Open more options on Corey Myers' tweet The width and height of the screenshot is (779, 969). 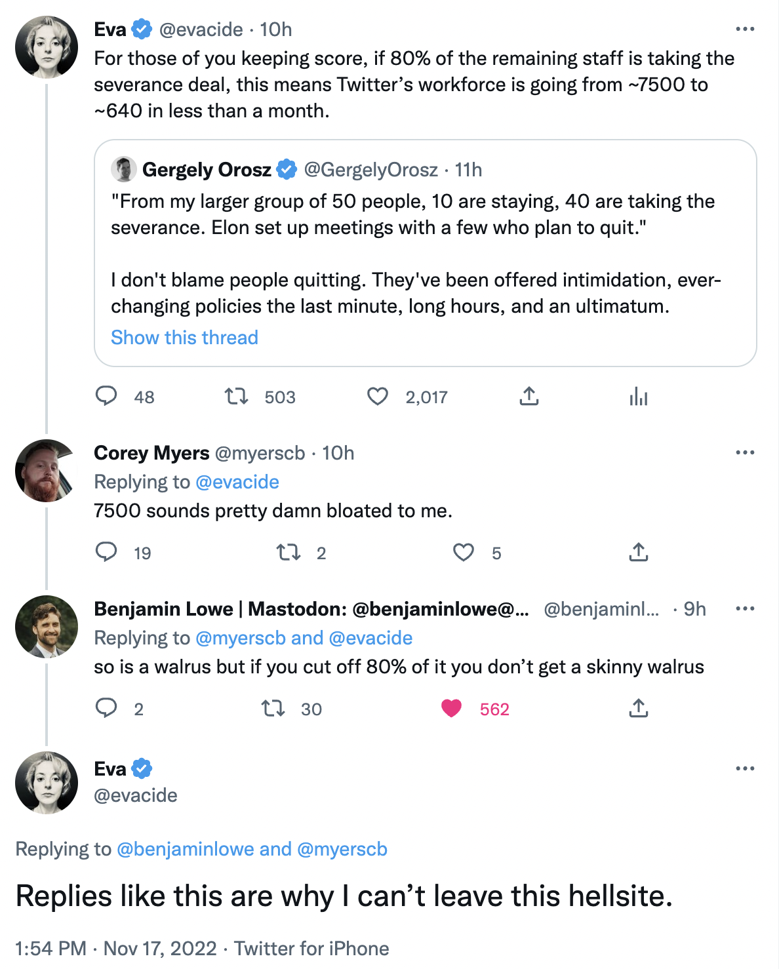(x=745, y=453)
